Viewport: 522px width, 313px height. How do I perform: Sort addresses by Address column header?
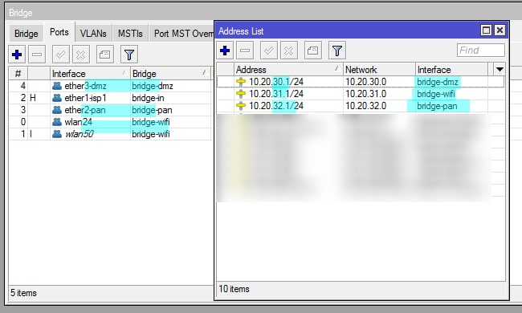288,70
